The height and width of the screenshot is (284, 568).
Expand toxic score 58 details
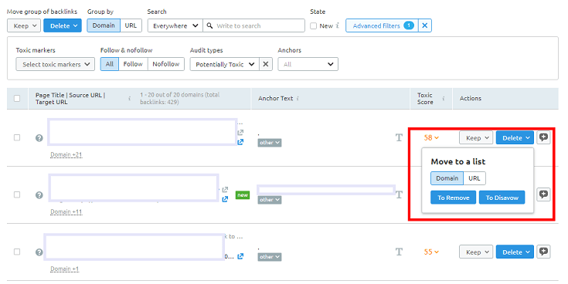431,138
